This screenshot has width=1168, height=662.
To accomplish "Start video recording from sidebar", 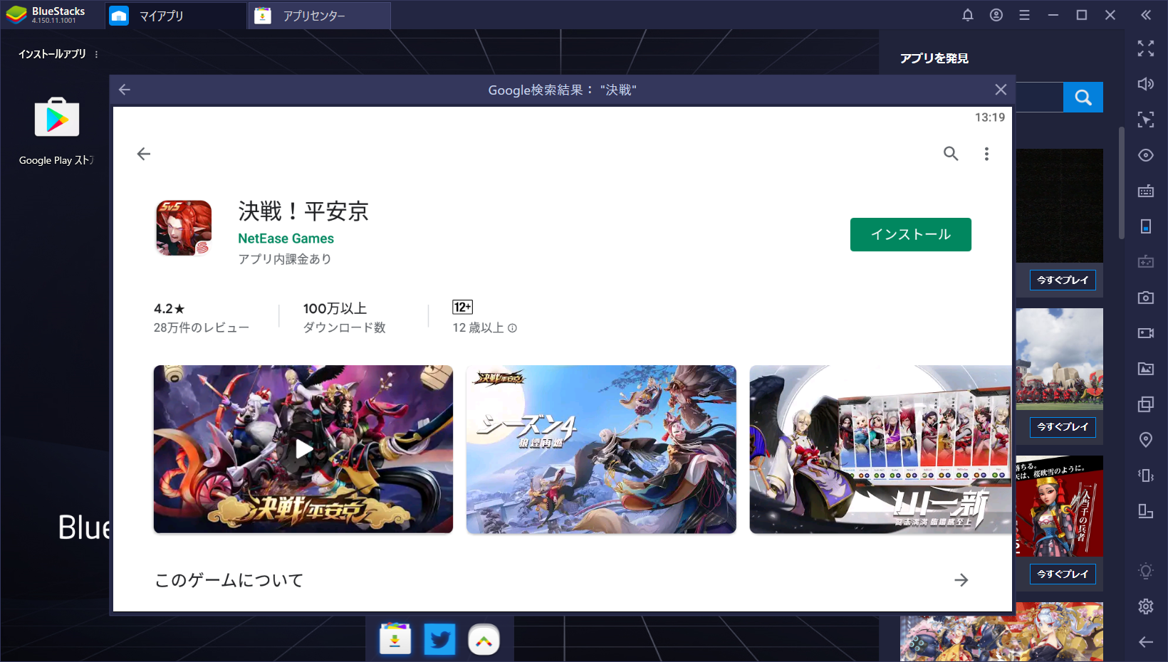I will coord(1146,333).
